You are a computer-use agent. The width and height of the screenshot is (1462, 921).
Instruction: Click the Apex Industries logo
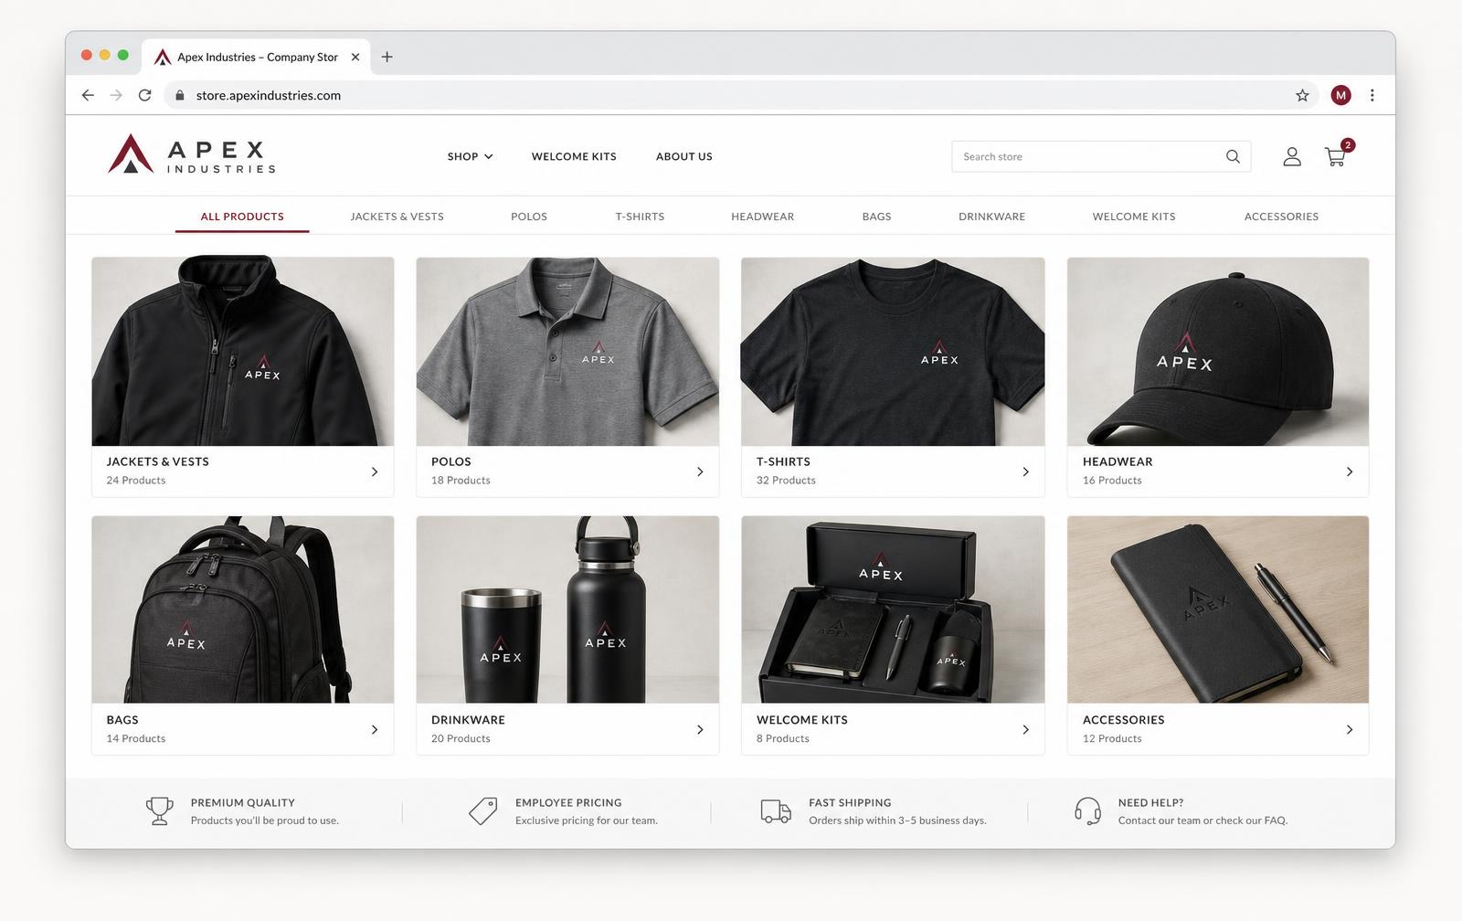pyautogui.click(x=192, y=154)
